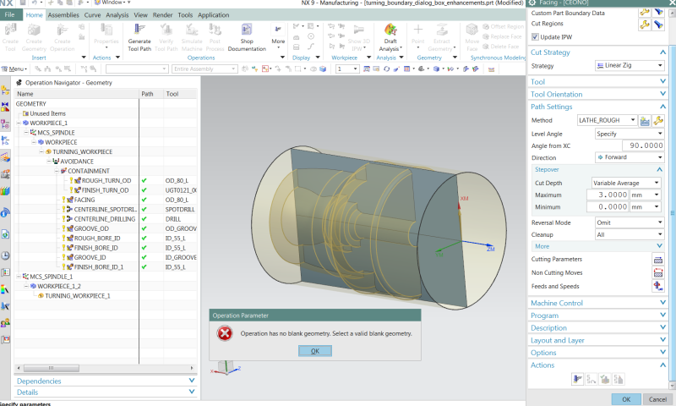Image resolution: width=676 pixels, height=406 pixels.
Task: Open the Cut Depth Variable Average dropdown
Action: tap(625, 183)
